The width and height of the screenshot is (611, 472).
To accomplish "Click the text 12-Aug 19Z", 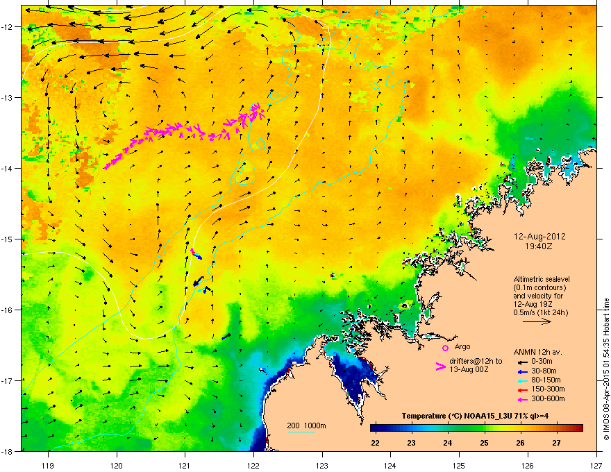I will 533,304.
